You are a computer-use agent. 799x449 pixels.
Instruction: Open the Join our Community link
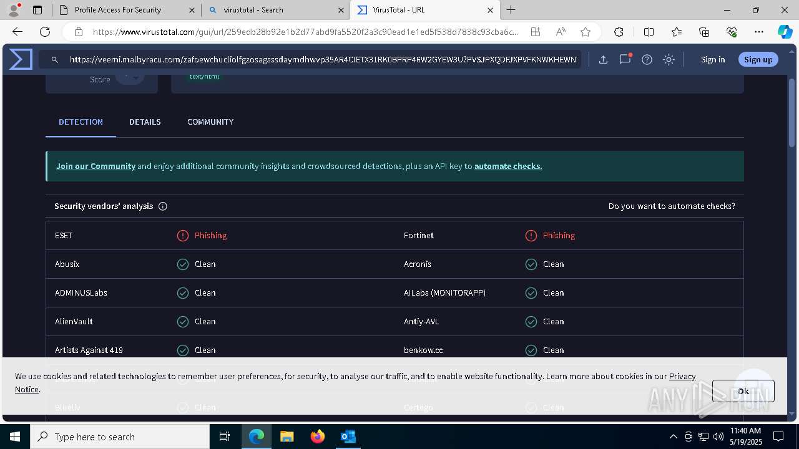[96, 166]
